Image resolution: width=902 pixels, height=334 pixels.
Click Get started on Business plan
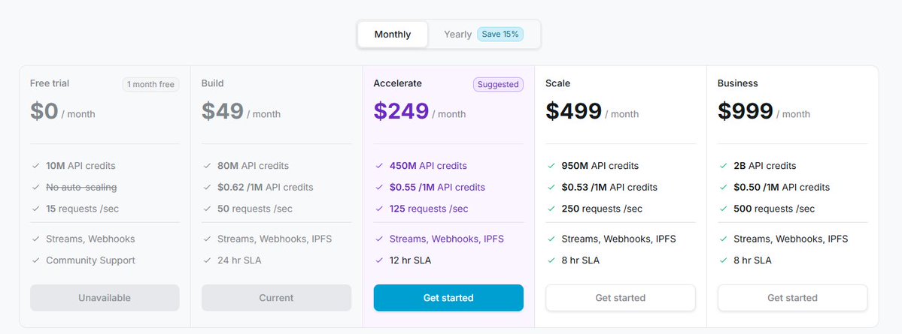pos(792,298)
